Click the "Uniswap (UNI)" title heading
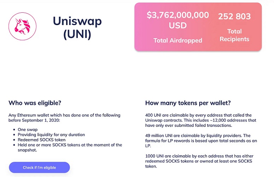274x177 pixels. click(x=77, y=27)
